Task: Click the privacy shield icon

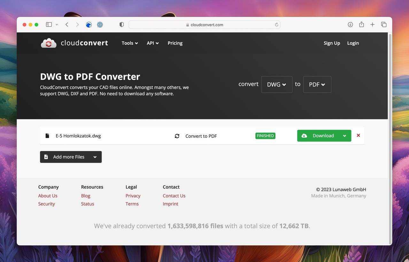Action: pos(121,25)
